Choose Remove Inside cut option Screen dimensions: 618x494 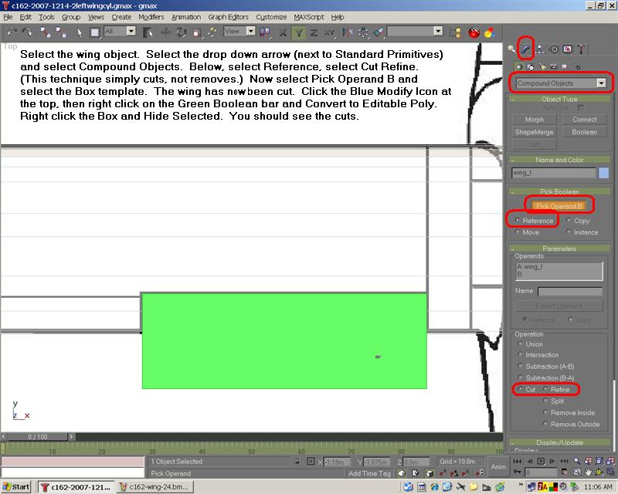click(569, 412)
